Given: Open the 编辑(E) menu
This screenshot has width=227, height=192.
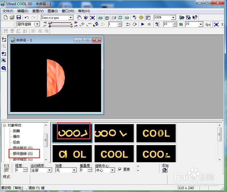Looking at the screenshot, I should pos(23,11).
